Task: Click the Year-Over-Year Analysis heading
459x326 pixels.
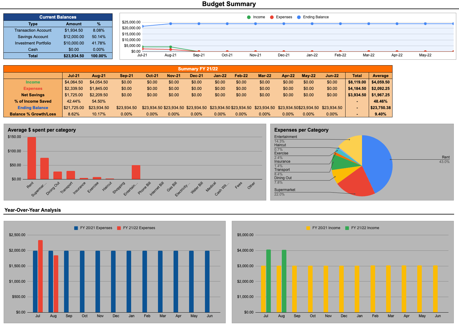Action: 33,210
